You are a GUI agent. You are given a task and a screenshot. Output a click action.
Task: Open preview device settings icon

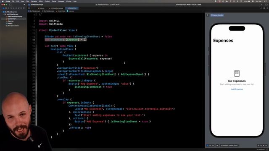(217, 146)
